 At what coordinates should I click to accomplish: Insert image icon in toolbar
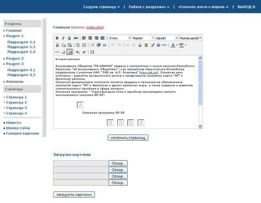146,45
